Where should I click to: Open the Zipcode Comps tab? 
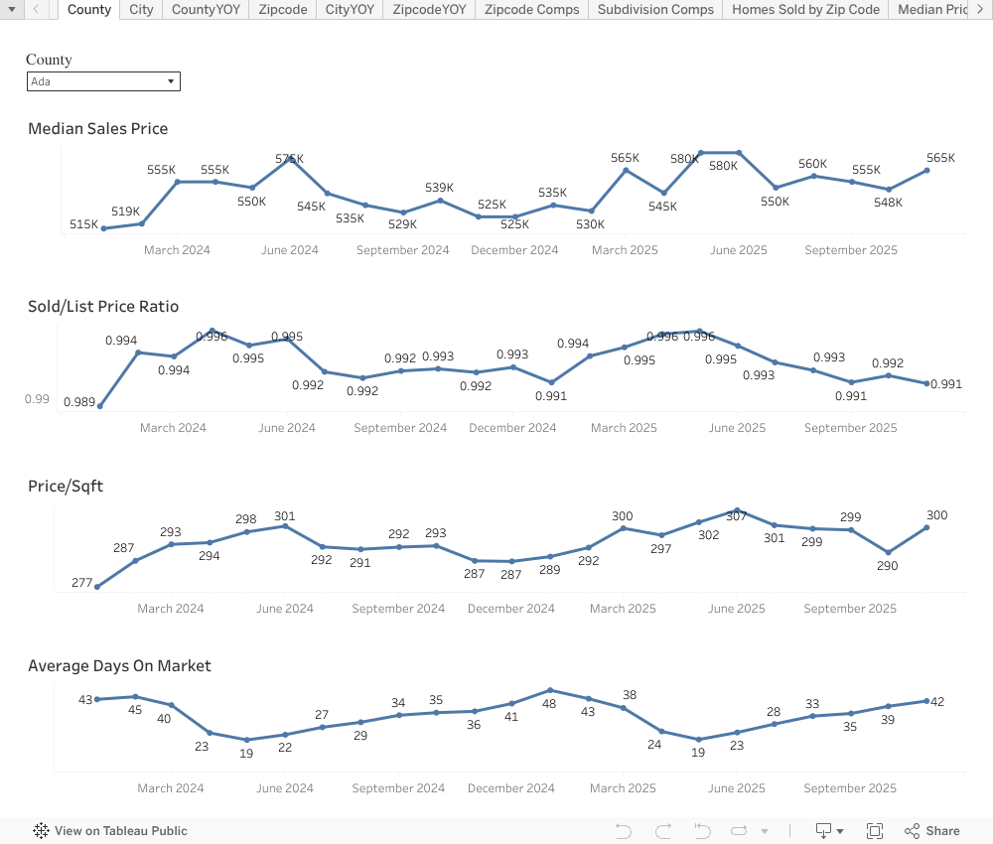(x=531, y=10)
